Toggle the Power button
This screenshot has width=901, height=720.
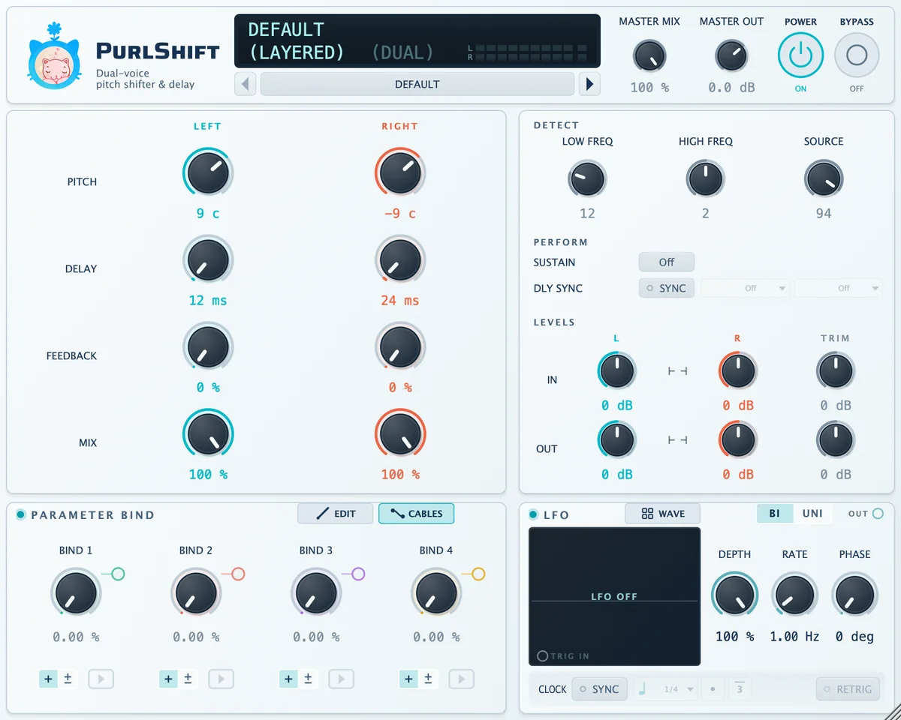point(800,56)
